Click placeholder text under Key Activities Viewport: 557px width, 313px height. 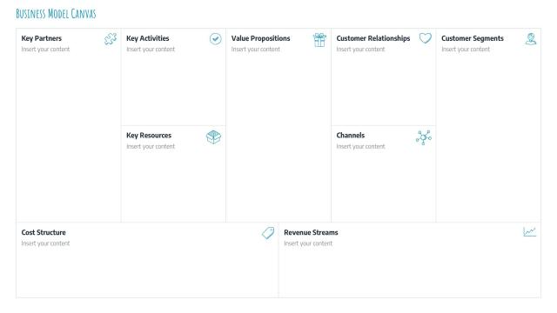[151, 50]
